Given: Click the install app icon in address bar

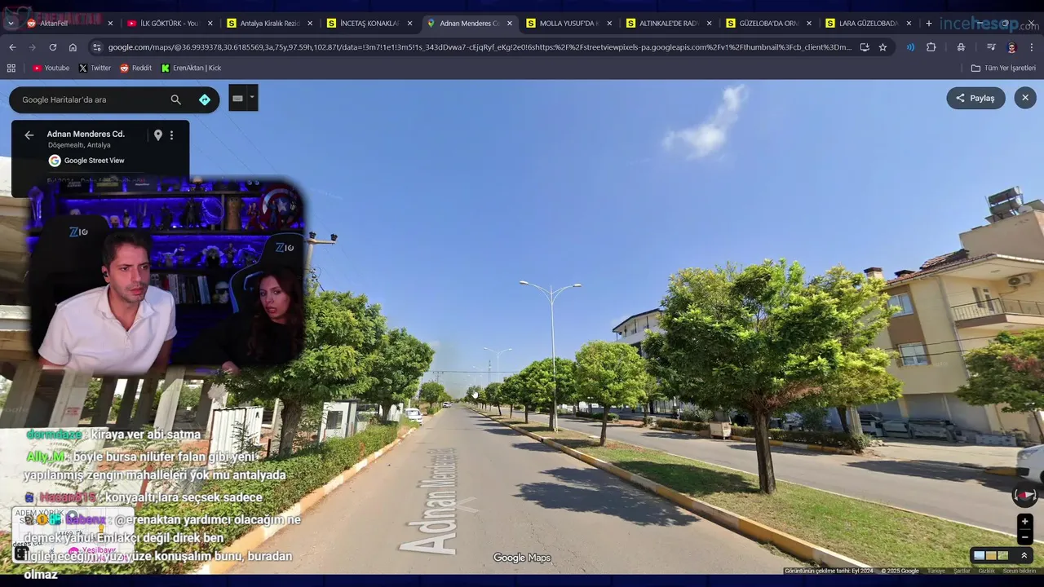Looking at the screenshot, I should coord(865,47).
